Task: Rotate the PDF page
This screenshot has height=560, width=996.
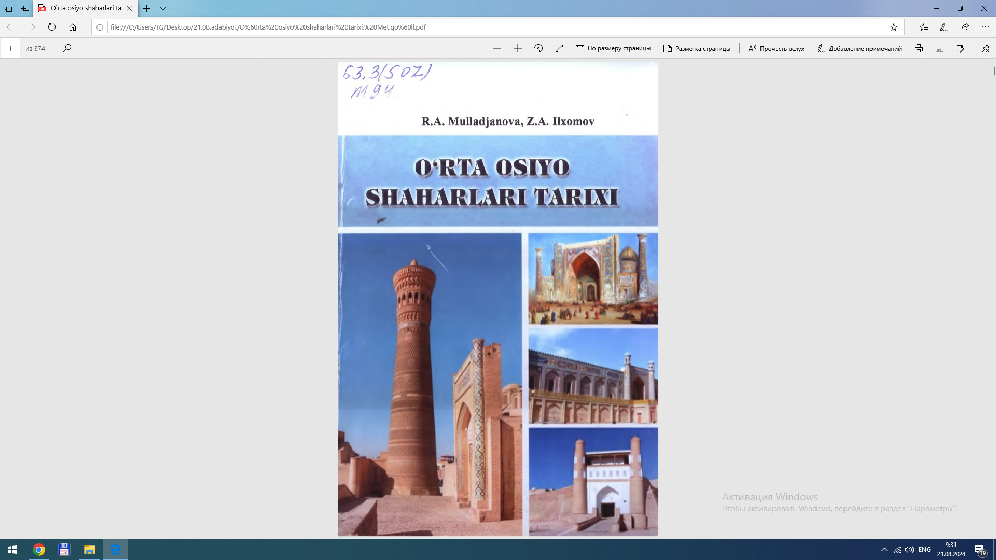Action: click(538, 48)
